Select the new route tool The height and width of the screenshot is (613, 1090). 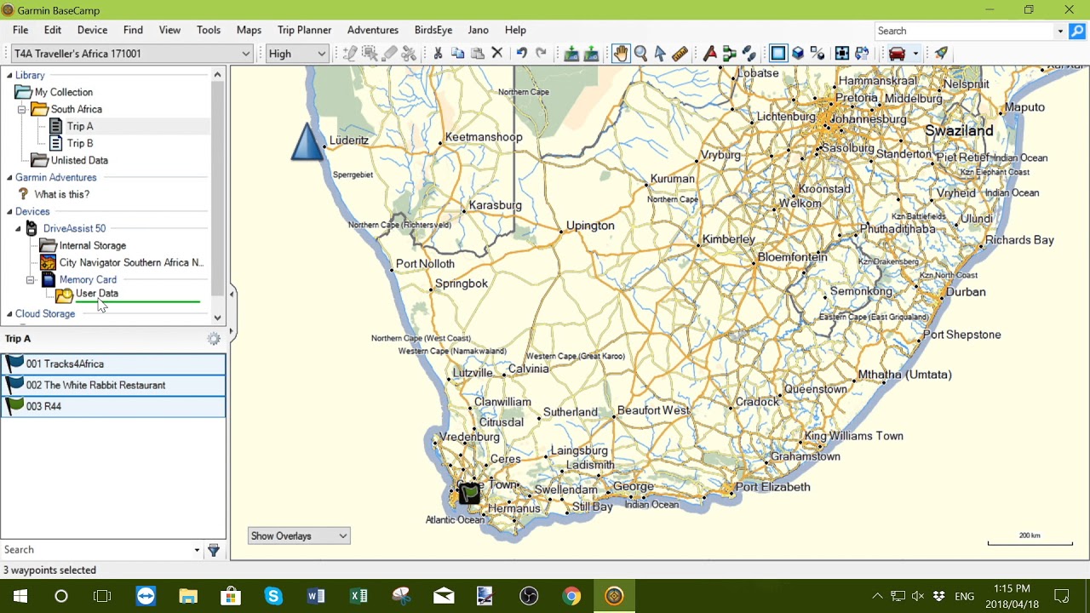coord(729,54)
